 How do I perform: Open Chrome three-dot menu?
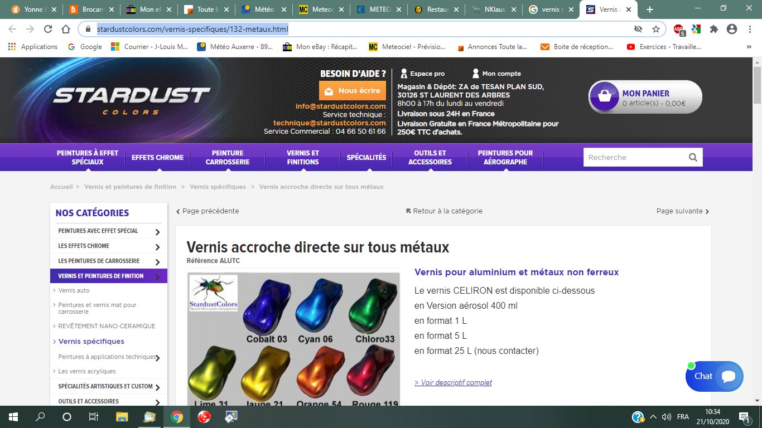click(749, 29)
